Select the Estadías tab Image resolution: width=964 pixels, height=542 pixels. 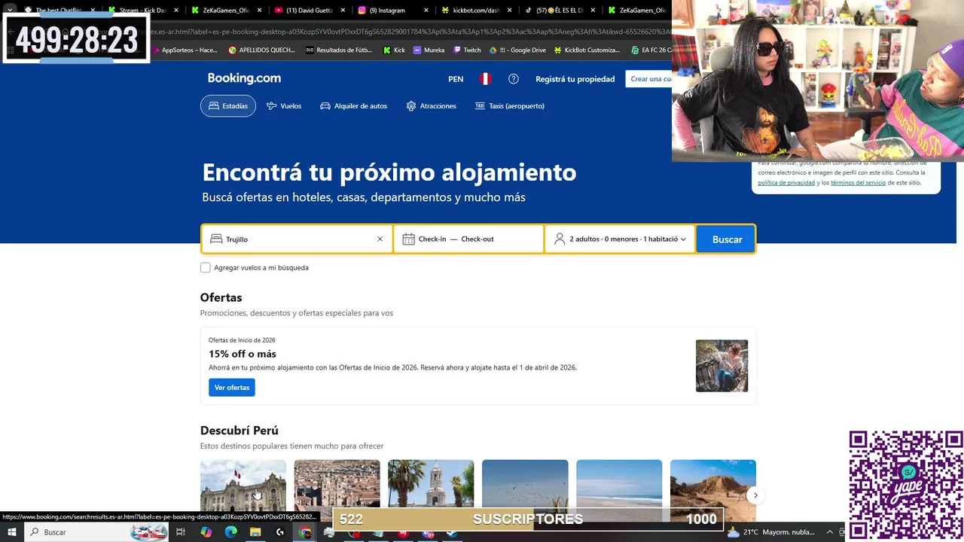[228, 106]
